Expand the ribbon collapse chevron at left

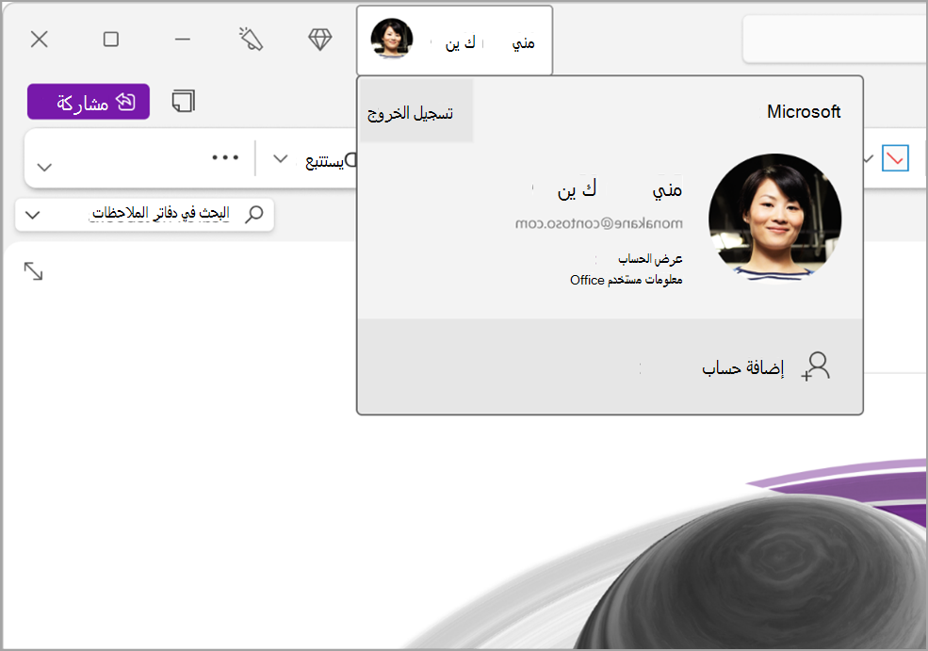[44, 168]
